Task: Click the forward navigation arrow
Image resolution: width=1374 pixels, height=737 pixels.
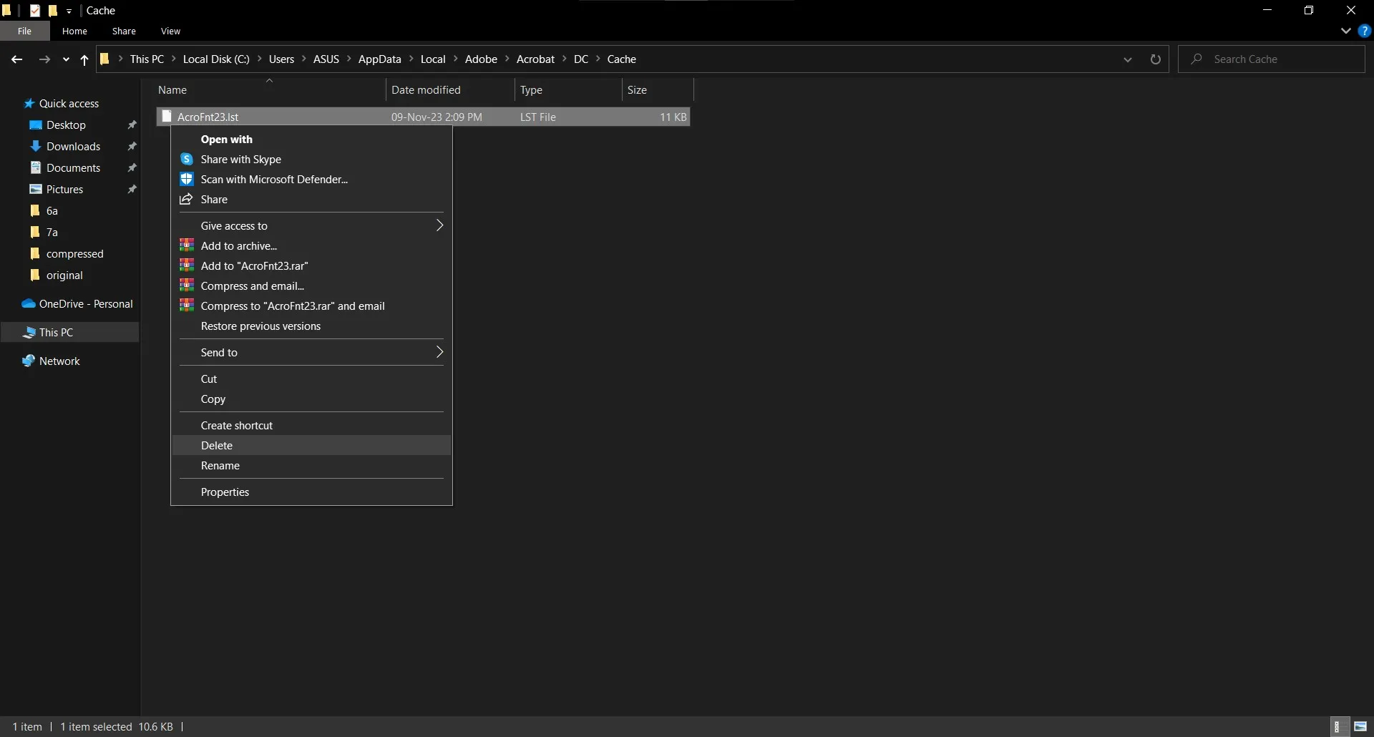Action: coord(44,59)
